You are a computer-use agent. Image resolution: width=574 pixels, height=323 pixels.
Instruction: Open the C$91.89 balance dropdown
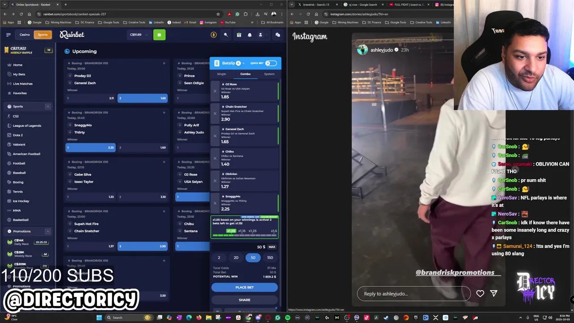coord(139,35)
